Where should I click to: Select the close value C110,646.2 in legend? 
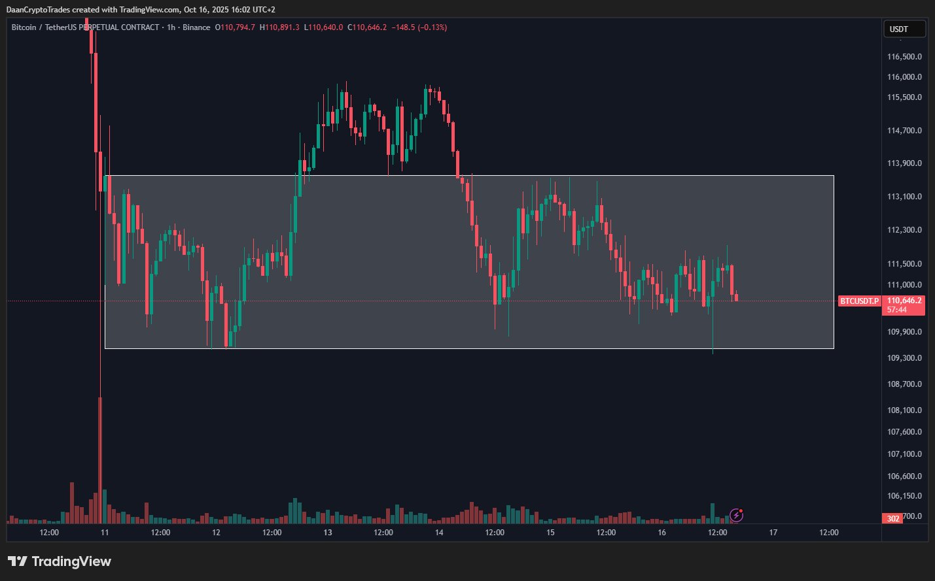pyautogui.click(x=367, y=27)
